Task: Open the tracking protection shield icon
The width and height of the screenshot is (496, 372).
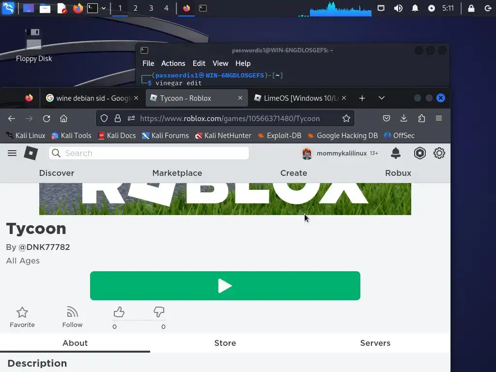Action: [x=104, y=118]
